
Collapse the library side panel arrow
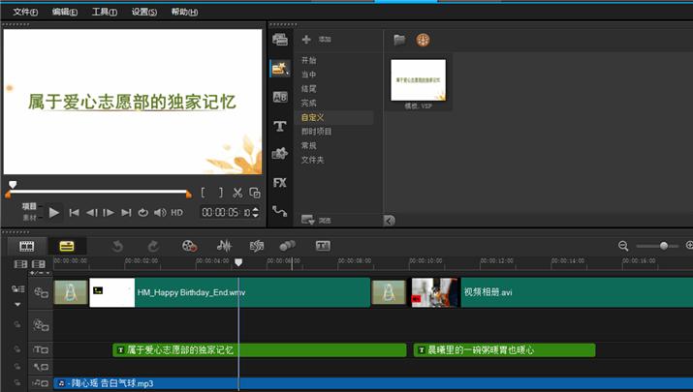(390, 221)
